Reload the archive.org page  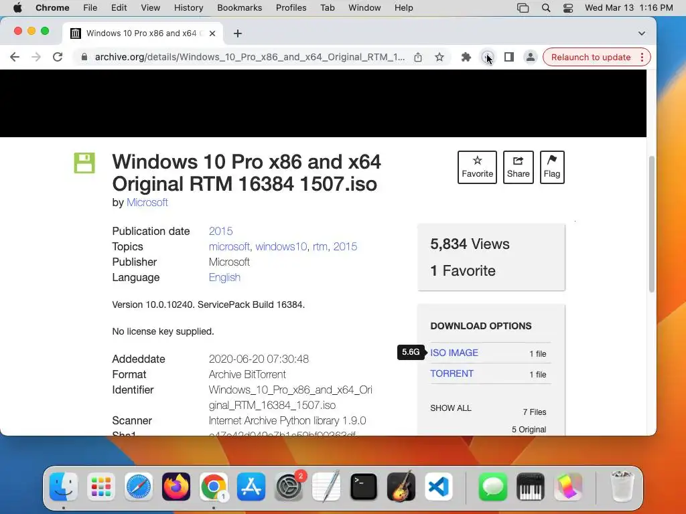pos(58,58)
